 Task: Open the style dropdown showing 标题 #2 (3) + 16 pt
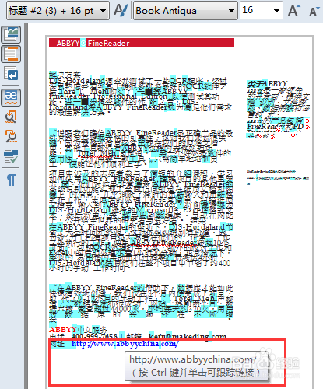coord(58,11)
